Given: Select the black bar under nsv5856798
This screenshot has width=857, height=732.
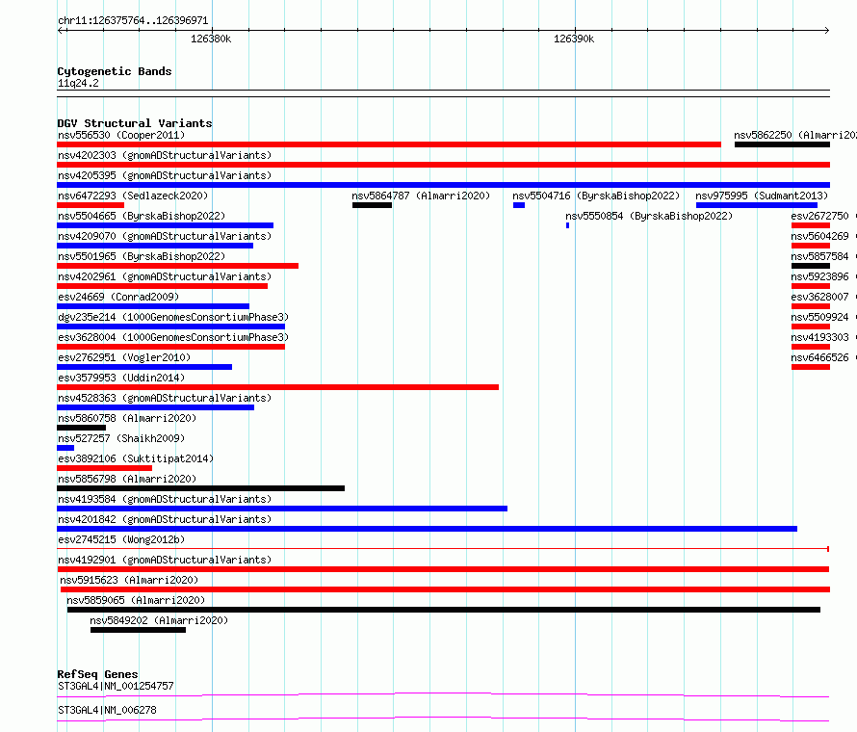Looking at the screenshot, I should [200, 488].
